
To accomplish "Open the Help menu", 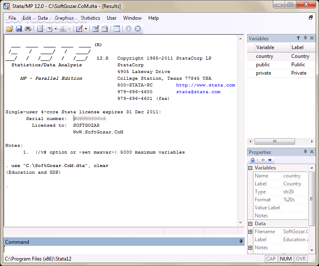I will point(153,18).
